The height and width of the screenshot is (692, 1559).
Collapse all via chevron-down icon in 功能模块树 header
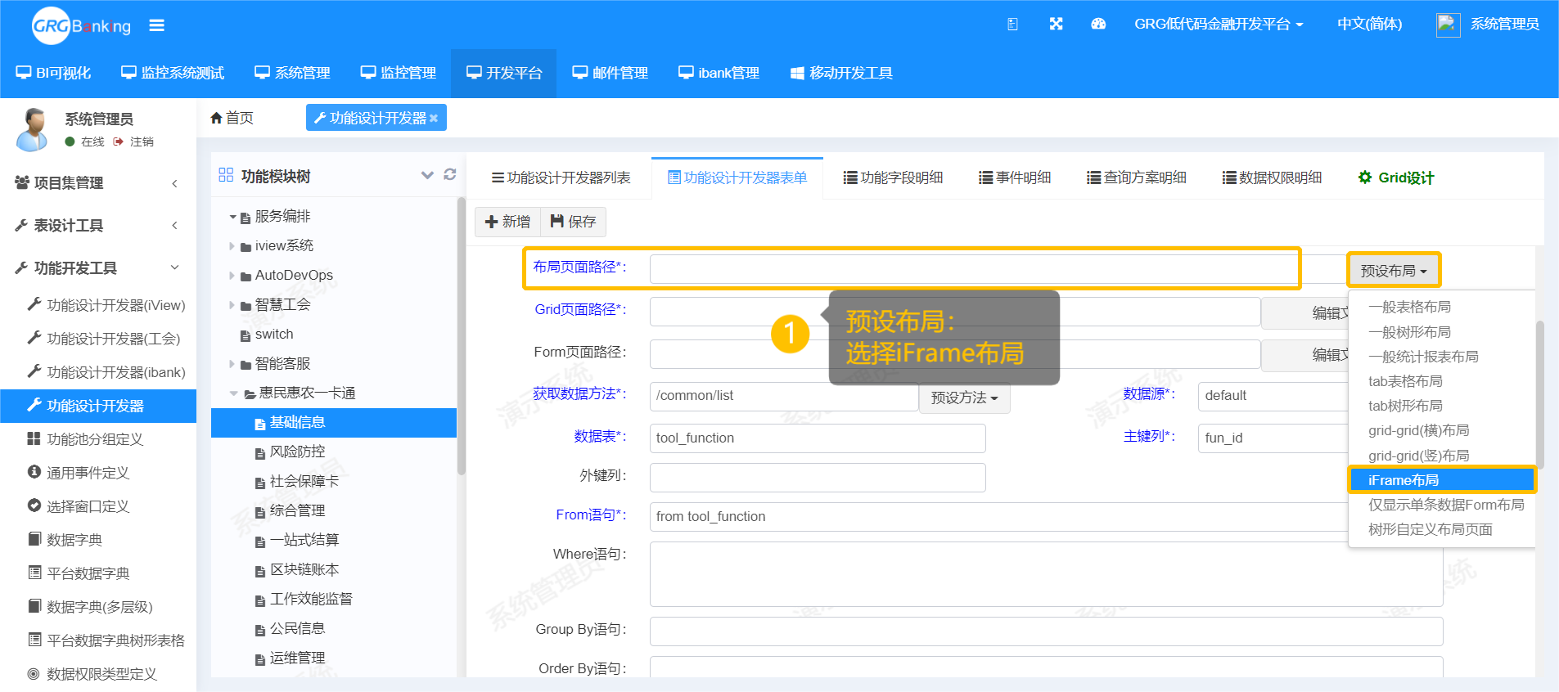tap(426, 174)
